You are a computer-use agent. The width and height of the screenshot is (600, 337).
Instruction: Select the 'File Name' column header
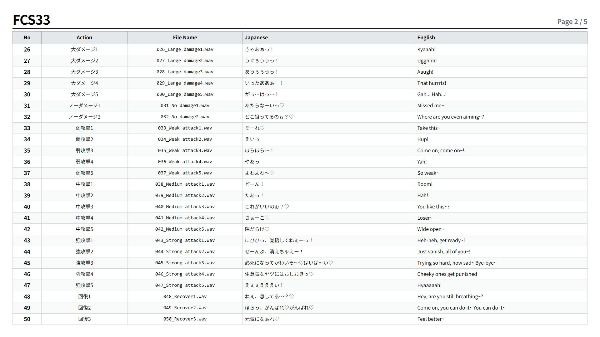[x=185, y=37]
